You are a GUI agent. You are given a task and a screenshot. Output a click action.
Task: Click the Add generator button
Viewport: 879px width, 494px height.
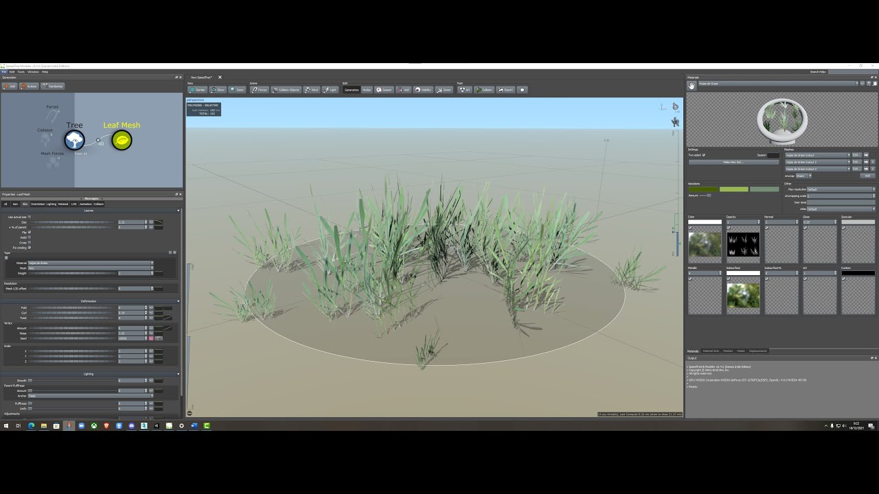click(x=10, y=86)
